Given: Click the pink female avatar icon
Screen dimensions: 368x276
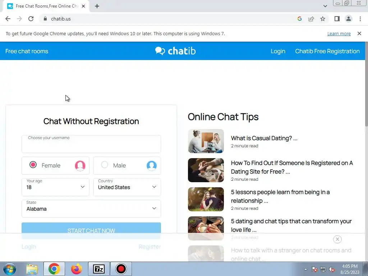Looking at the screenshot, I should [x=80, y=166].
